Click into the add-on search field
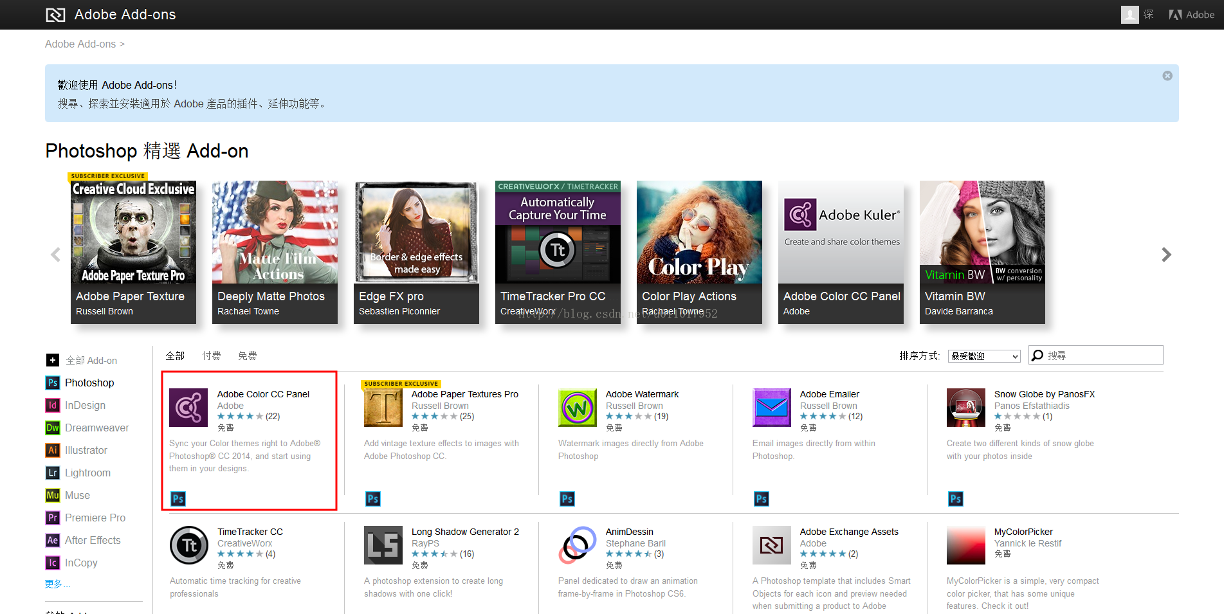Image resolution: width=1224 pixels, height=614 pixels. point(1096,356)
